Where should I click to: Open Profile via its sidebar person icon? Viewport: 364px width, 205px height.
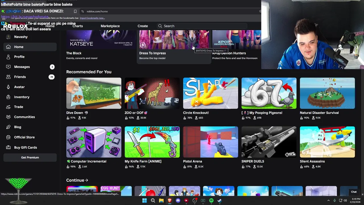click(x=9, y=57)
